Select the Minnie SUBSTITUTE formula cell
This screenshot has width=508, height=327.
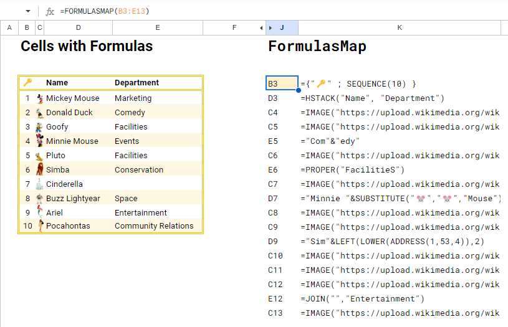(x=400, y=198)
